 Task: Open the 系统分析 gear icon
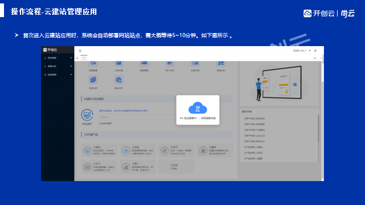[x=119, y=80]
